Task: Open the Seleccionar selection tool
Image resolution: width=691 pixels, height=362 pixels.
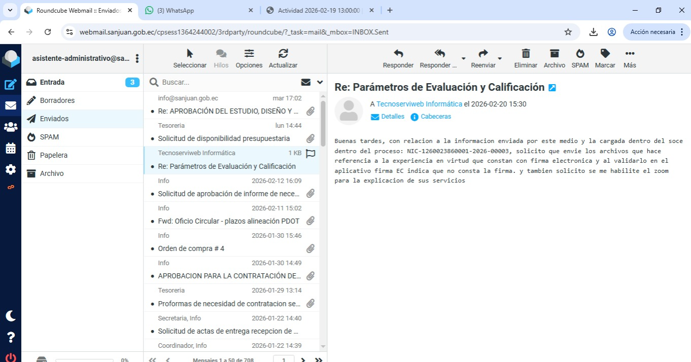Action: [x=190, y=58]
